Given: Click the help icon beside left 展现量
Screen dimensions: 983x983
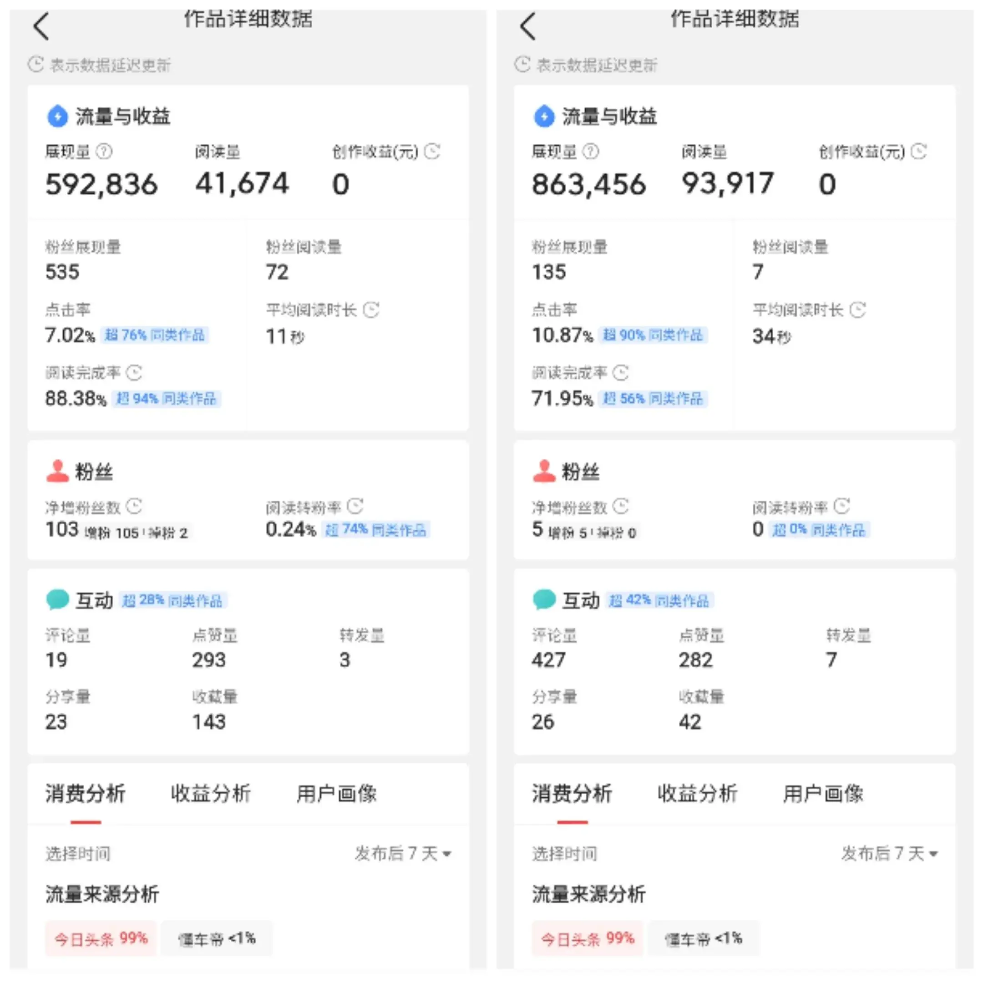Looking at the screenshot, I should [x=104, y=151].
